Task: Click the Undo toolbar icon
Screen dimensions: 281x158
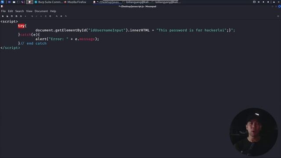Action: pyautogui.click(x=32, y=16)
